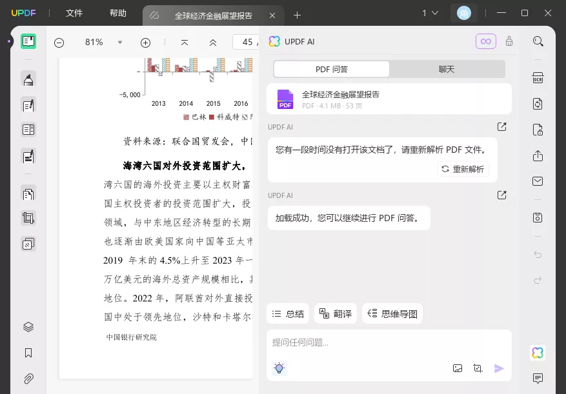Image resolution: width=566 pixels, height=394 pixels.
Task: Open the page layout reading tool
Action: tap(28, 130)
